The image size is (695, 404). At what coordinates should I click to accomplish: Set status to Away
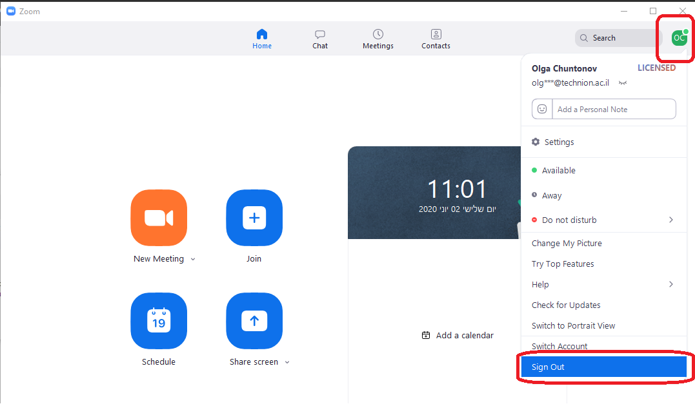[551, 196]
